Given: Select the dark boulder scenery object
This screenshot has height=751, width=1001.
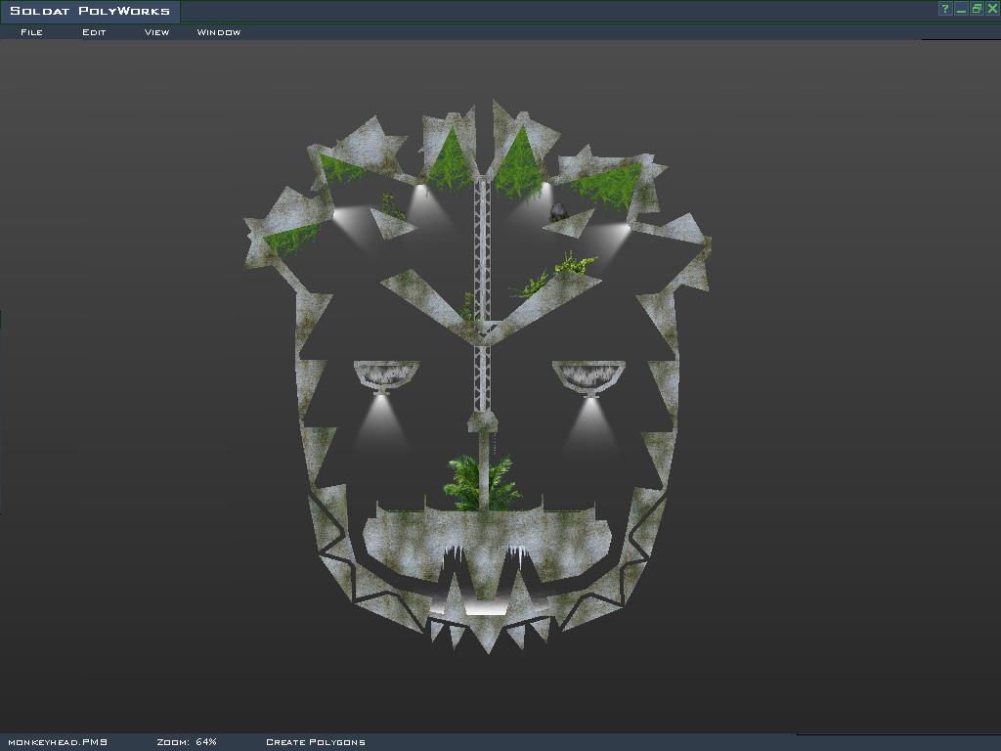Looking at the screenshot, I should pyautogui.click(x=558, y=212).
